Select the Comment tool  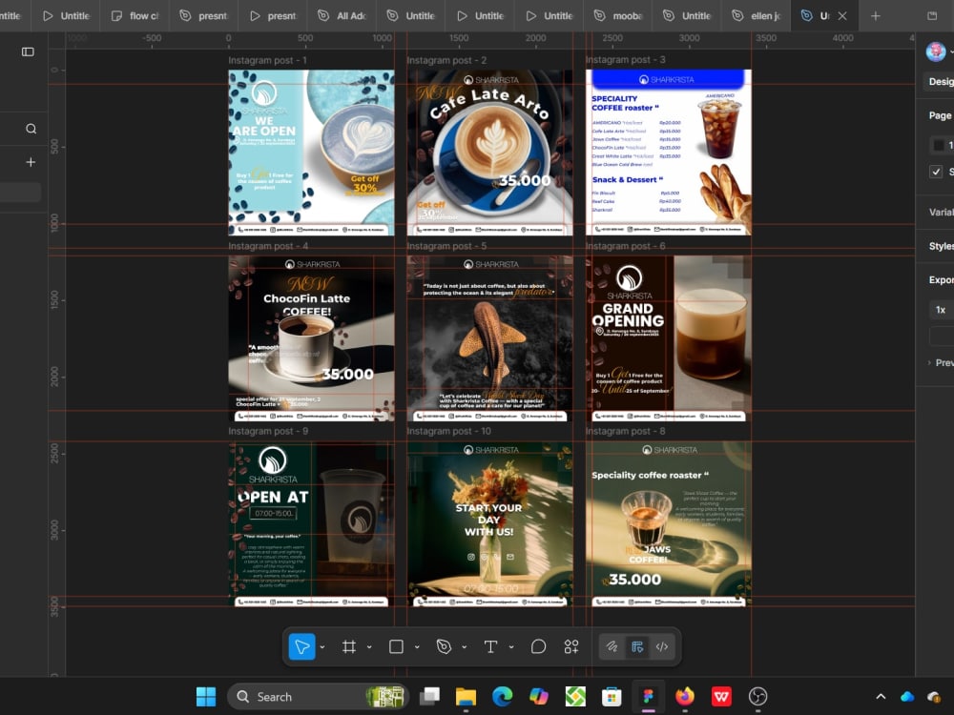[x=538, y=647]
